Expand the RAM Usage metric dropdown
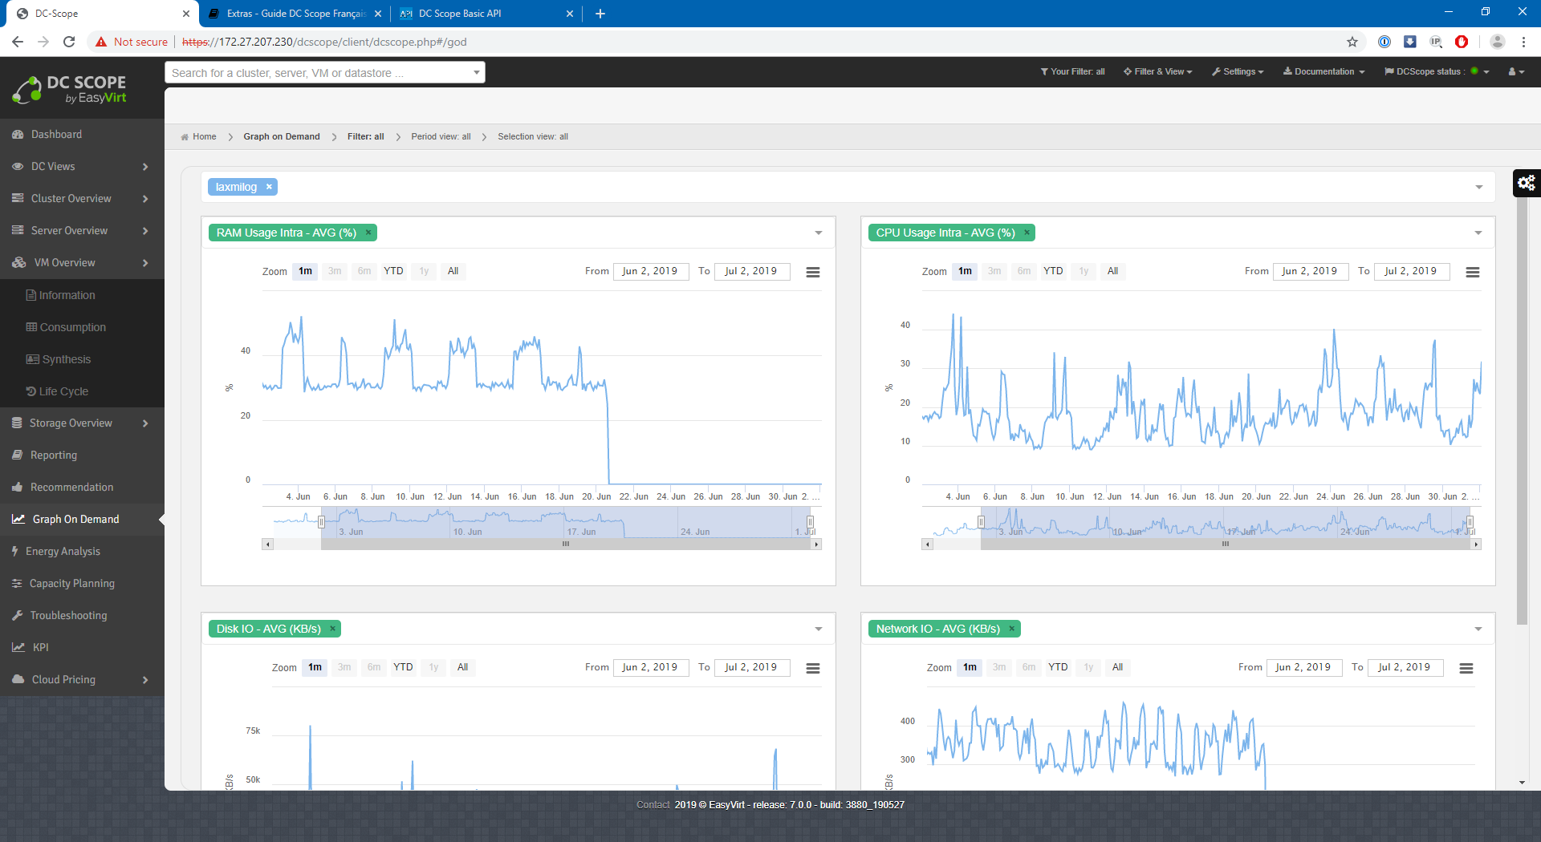 pos(818,233)
